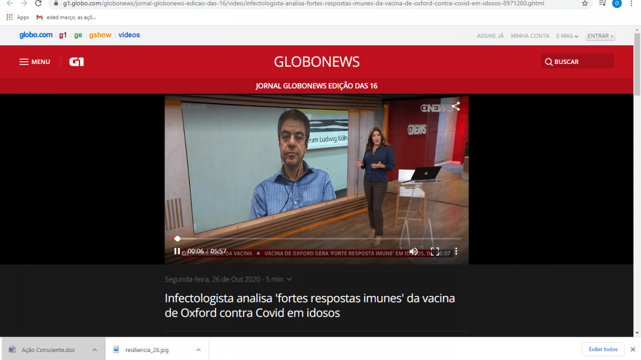641x360 pixels.
Task: Open JORNAL GLOBONEWS EDIÇÃO DAS 16 link
Action: [317, 86]
